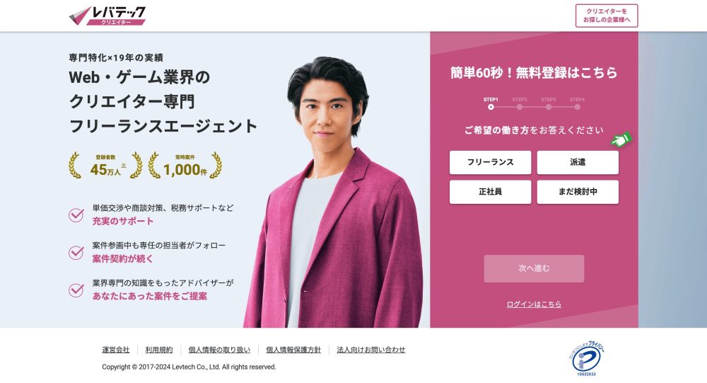Open the ログインはこちら link
Screen dimensions: 707x383
point(534,304)
